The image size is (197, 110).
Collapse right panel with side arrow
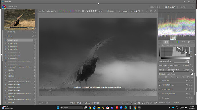196,54
